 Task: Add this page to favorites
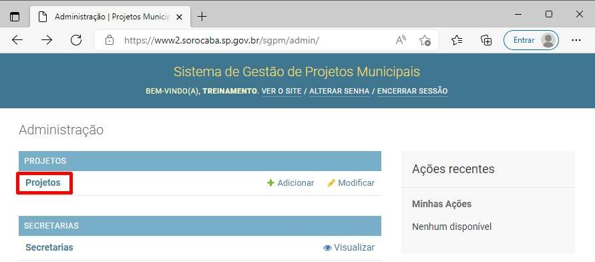tap(425, 40)
